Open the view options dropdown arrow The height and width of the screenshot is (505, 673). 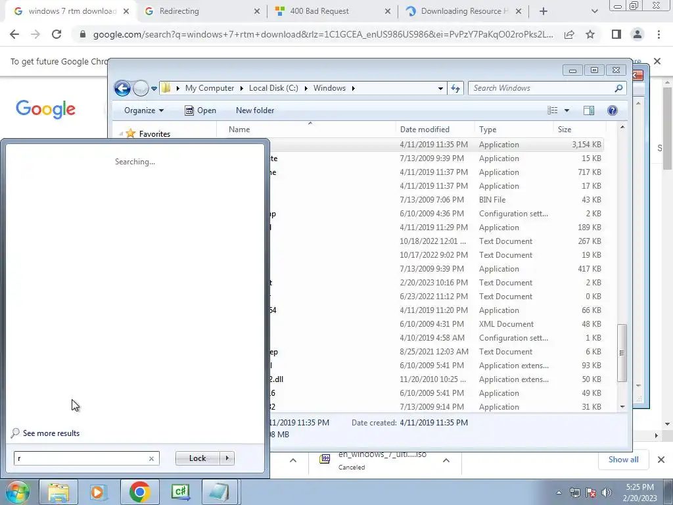click(567, 110)
